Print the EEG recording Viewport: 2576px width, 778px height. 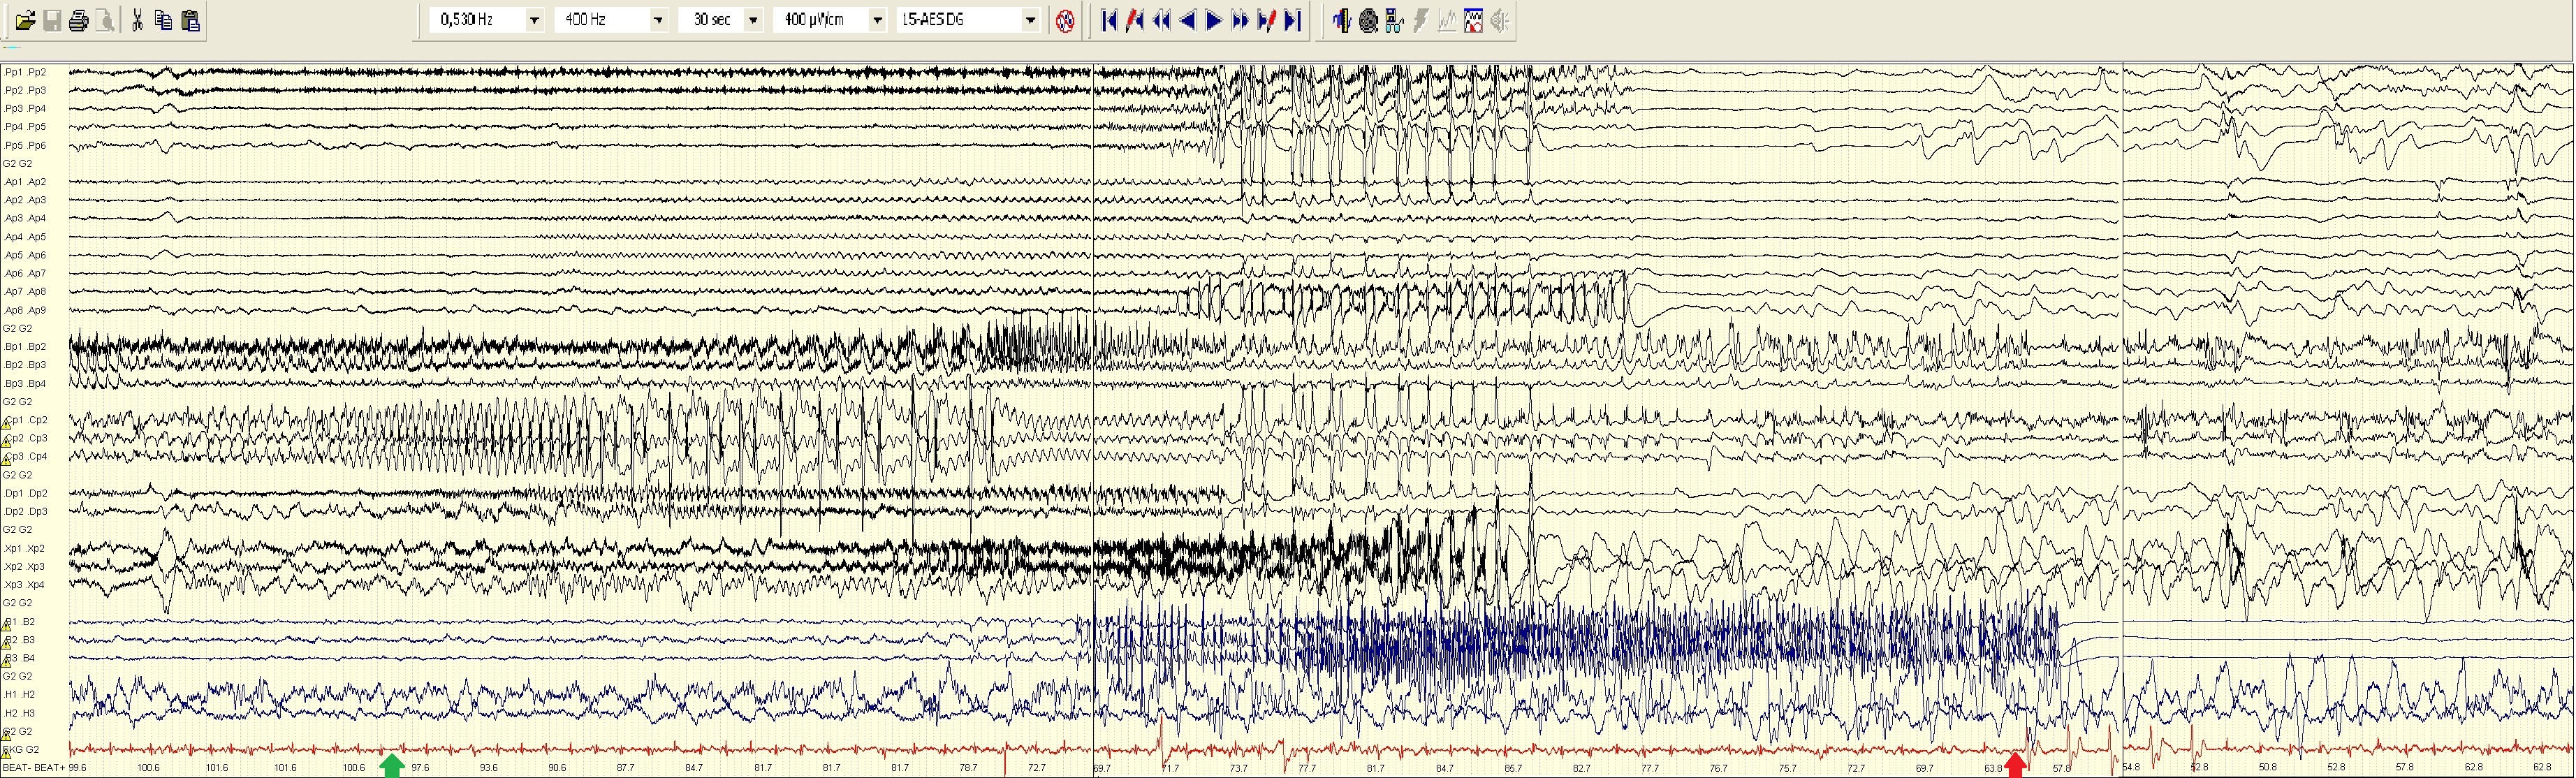[x=78, y=20]
